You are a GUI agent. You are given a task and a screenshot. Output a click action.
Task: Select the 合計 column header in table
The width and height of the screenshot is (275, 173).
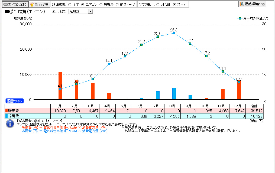click(x=254, y=106)
